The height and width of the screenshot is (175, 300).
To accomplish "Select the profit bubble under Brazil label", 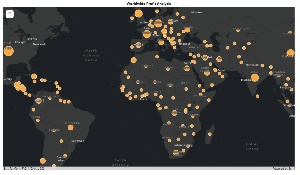I will coord(70,128).
